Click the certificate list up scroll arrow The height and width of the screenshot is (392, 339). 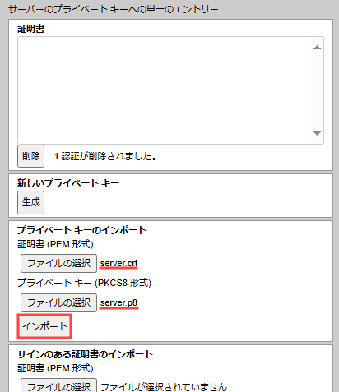317,48
